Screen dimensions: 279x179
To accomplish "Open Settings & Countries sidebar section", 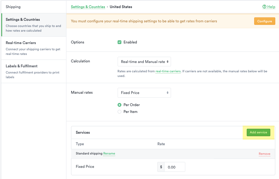I will point(34,25).
